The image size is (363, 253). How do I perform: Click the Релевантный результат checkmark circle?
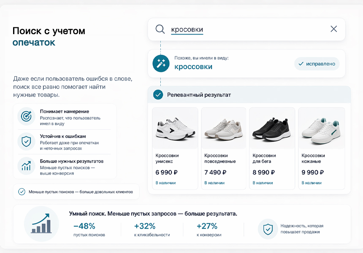[158, 95]
